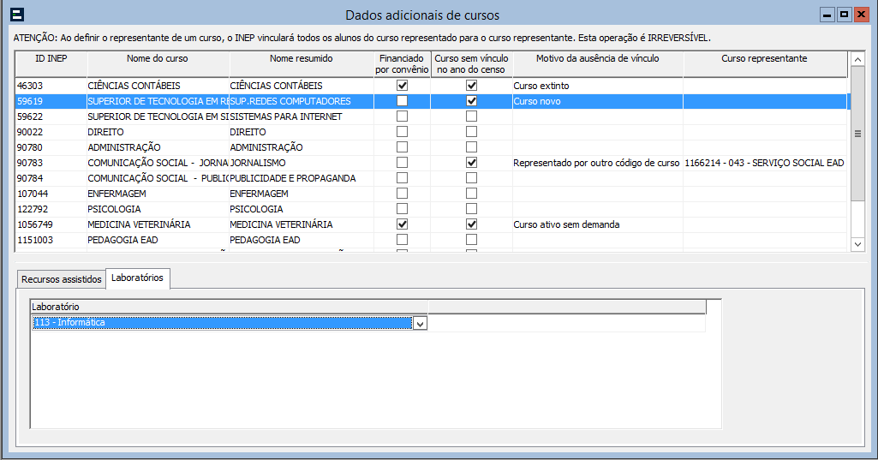Maximize the Dados adicionais de cursos window

tap(844, 15)
